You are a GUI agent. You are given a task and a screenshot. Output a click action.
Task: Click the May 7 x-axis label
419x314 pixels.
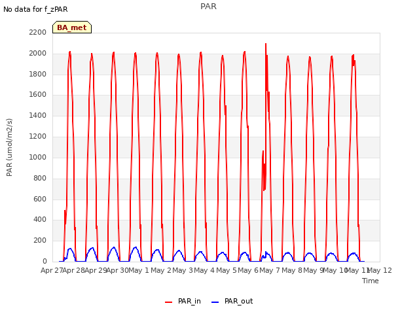click(270, 270)
